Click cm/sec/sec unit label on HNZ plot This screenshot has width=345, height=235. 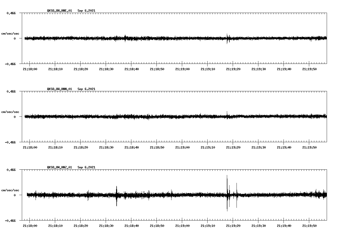[x=10, y=190]
